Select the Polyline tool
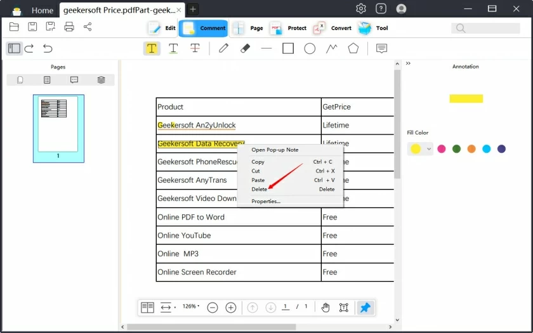Viewport: 533px width, 333px height. pos(331,48)
